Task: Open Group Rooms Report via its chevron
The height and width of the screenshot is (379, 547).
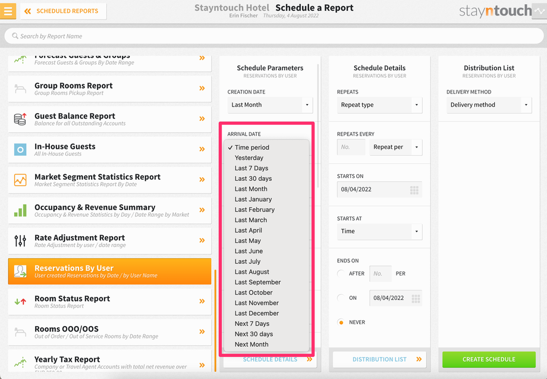Action: 202,88
